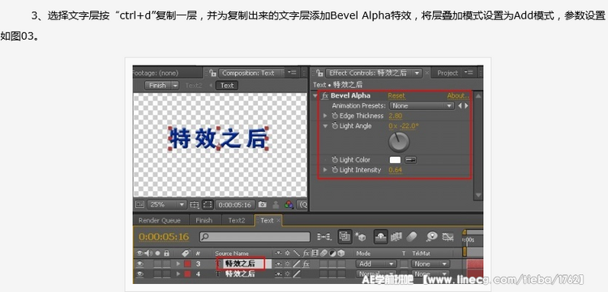
Task: Switch to the Text2 timeline tab
Action: click(x=237, y=221)
